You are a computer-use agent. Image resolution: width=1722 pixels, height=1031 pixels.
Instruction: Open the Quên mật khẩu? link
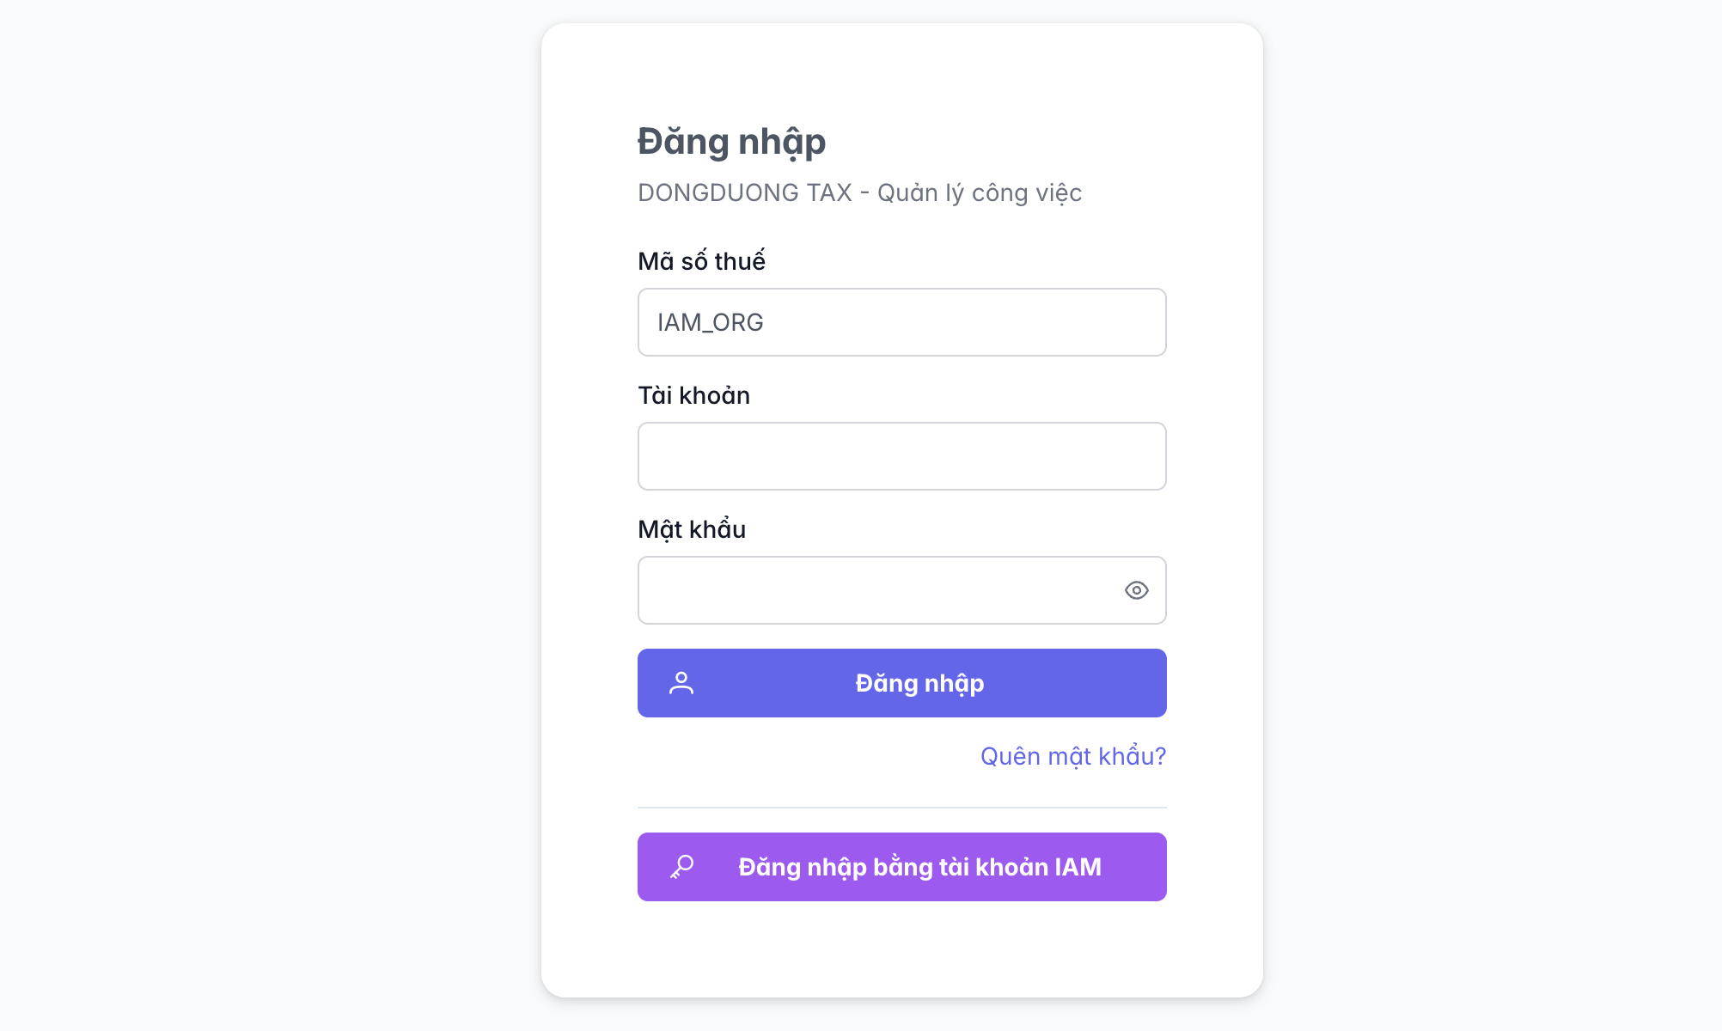pos(1072,756)
